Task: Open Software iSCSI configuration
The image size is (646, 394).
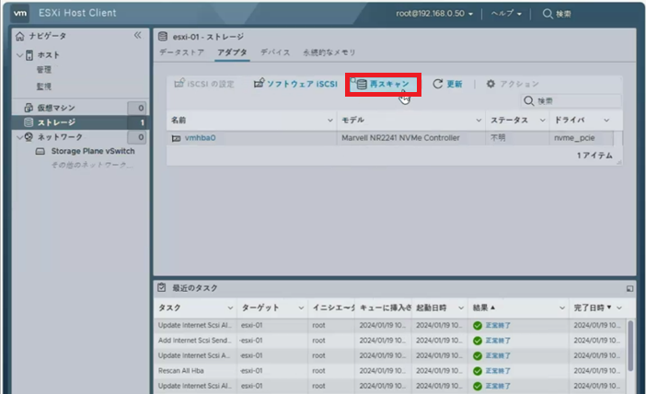Action: click(295, 84)
